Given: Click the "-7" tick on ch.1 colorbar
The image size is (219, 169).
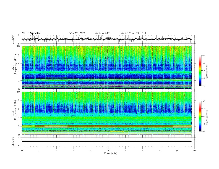Looking at the screenshot, I should click(204, 86).
